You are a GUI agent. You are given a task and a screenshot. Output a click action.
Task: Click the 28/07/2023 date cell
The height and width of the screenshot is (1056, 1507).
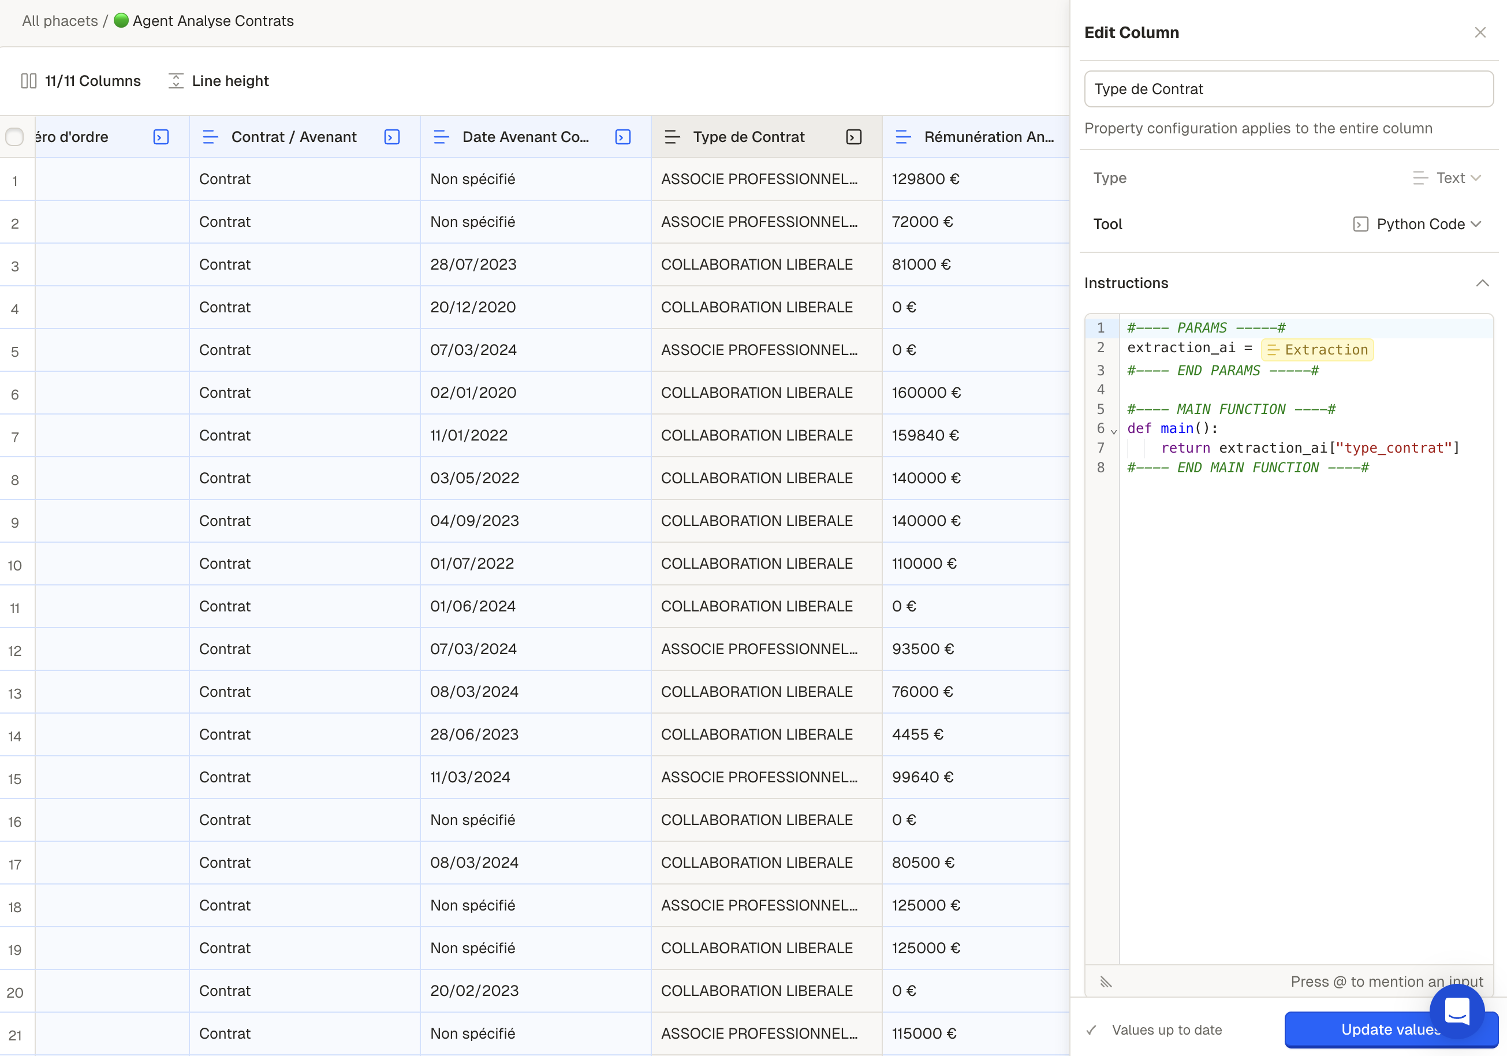(x=536, y=264)
